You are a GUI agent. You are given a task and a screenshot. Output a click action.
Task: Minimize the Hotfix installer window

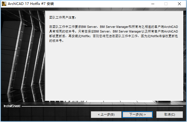(153, 4)
